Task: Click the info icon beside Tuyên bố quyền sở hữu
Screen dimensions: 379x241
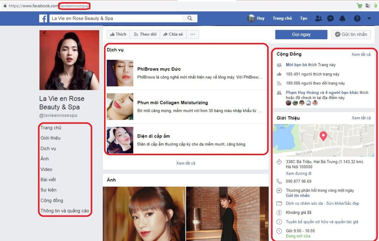Action: pos(279,222)
